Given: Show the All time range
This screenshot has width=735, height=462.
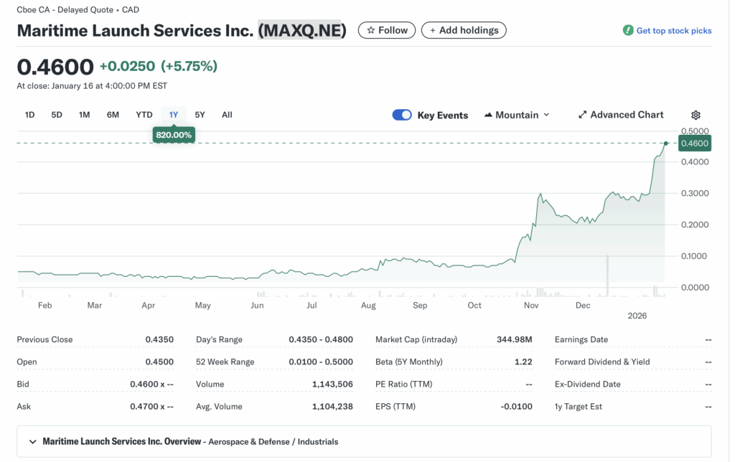Looking at the screenshot, I should (227, 115).
